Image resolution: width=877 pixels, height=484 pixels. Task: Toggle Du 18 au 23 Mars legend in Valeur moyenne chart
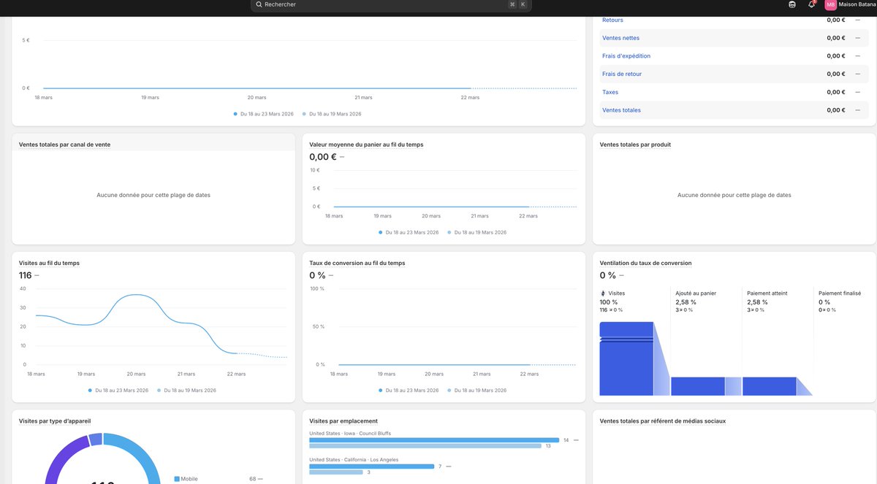409,232
